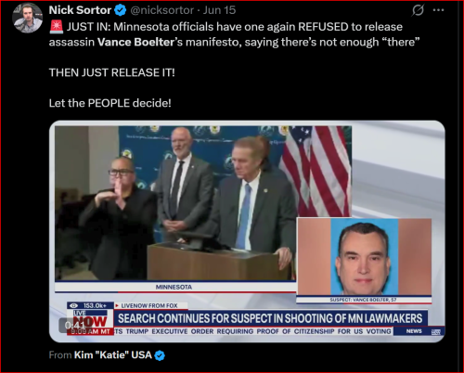This screenshot has width=464, height=373.
Task: Open Kim "Katie" USA source profile
Action: (113, 354)
